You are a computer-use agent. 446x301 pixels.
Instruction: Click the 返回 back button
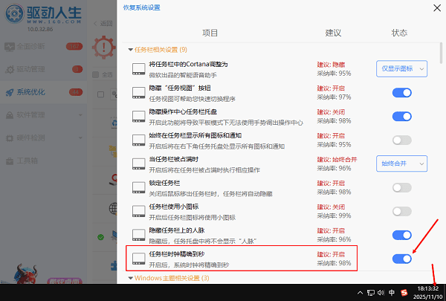point(103,23)
